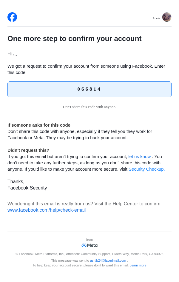The height and width of the screenshot is (282, 179).
Task: Open the profile avatar picture
Action: [166, 17]
